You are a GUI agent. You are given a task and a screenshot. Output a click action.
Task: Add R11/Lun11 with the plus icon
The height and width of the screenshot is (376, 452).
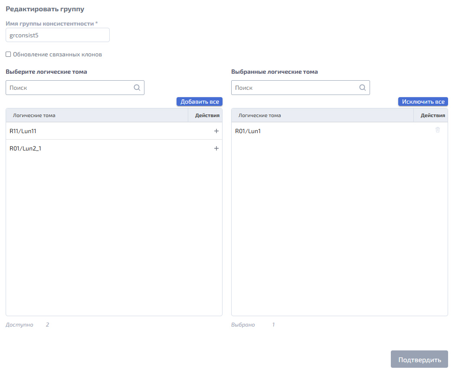tap(216, 131)
